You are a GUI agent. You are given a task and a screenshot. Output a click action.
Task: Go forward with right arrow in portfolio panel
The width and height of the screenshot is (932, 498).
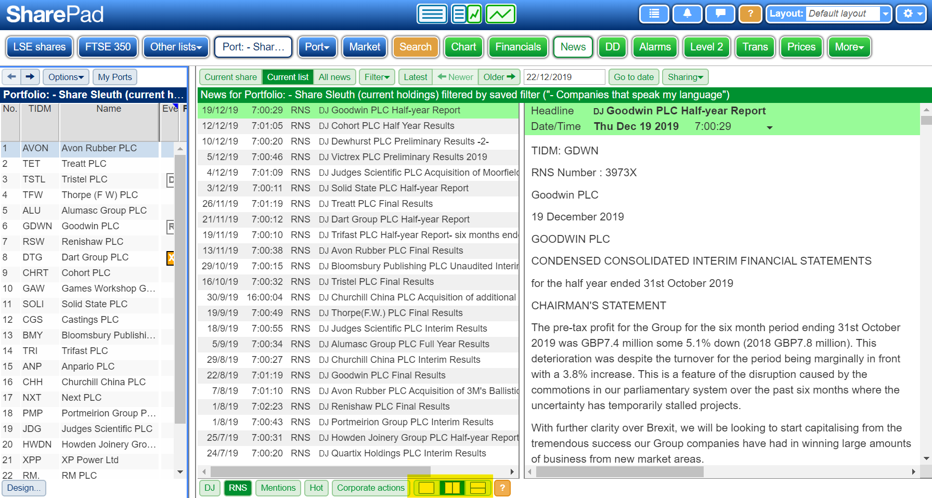pyautogui.click(x=30, y=77)
